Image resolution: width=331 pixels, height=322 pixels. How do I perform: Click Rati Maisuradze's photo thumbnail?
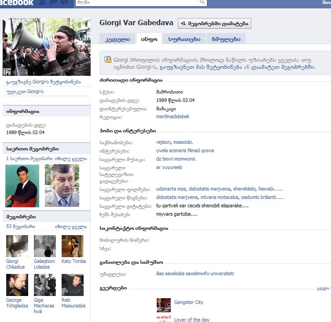[x=73, y=285]
